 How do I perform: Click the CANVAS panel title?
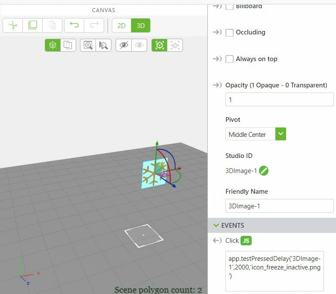[x=104, y=10]
